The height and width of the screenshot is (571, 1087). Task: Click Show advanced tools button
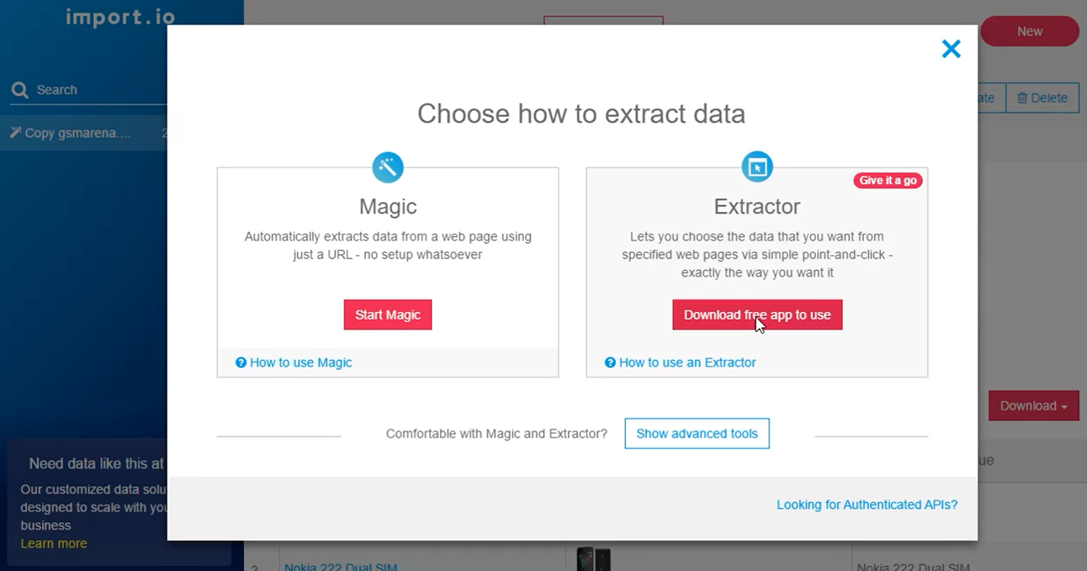tap(696, 434)
